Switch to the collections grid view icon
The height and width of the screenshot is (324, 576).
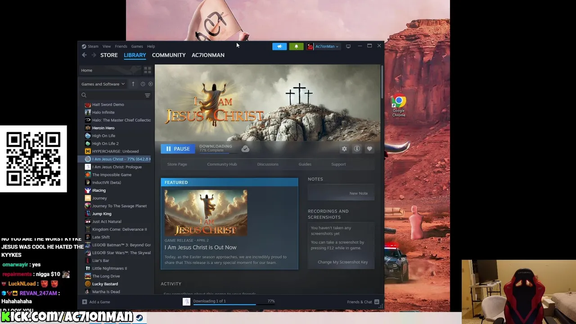[x=147, y=70]
